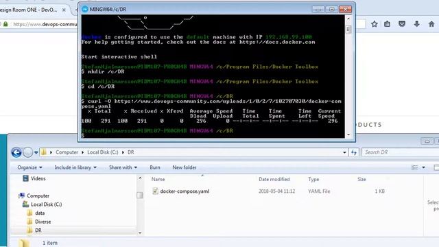Open data folder in navigation tree

click(x=40, y=213)
